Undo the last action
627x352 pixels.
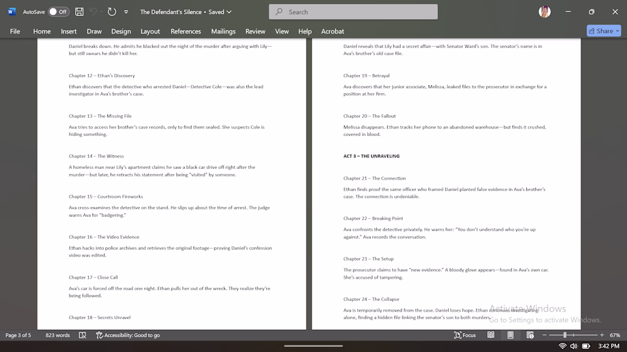coord(93,12)
